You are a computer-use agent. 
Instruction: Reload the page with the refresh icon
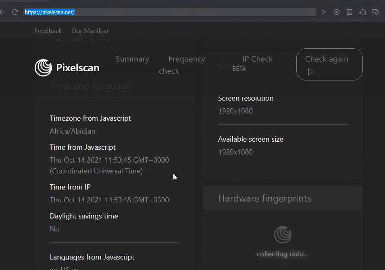click(x=15, y=12)
